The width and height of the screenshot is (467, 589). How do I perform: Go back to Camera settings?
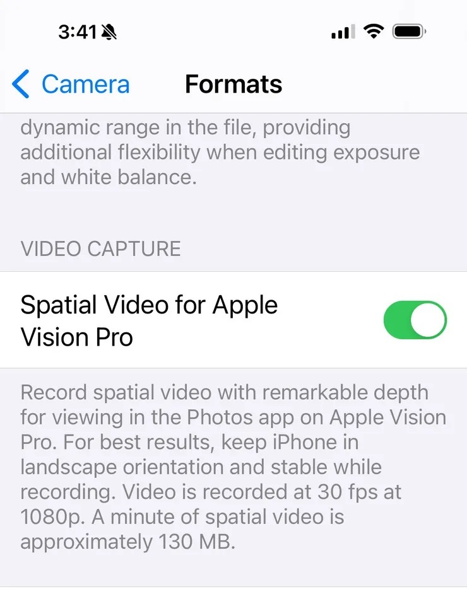pos(71,84)
